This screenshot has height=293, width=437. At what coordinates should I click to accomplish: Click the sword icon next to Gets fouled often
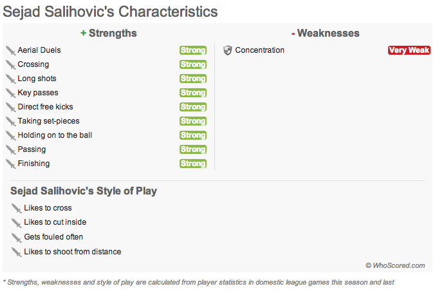[x=17, y=237]
